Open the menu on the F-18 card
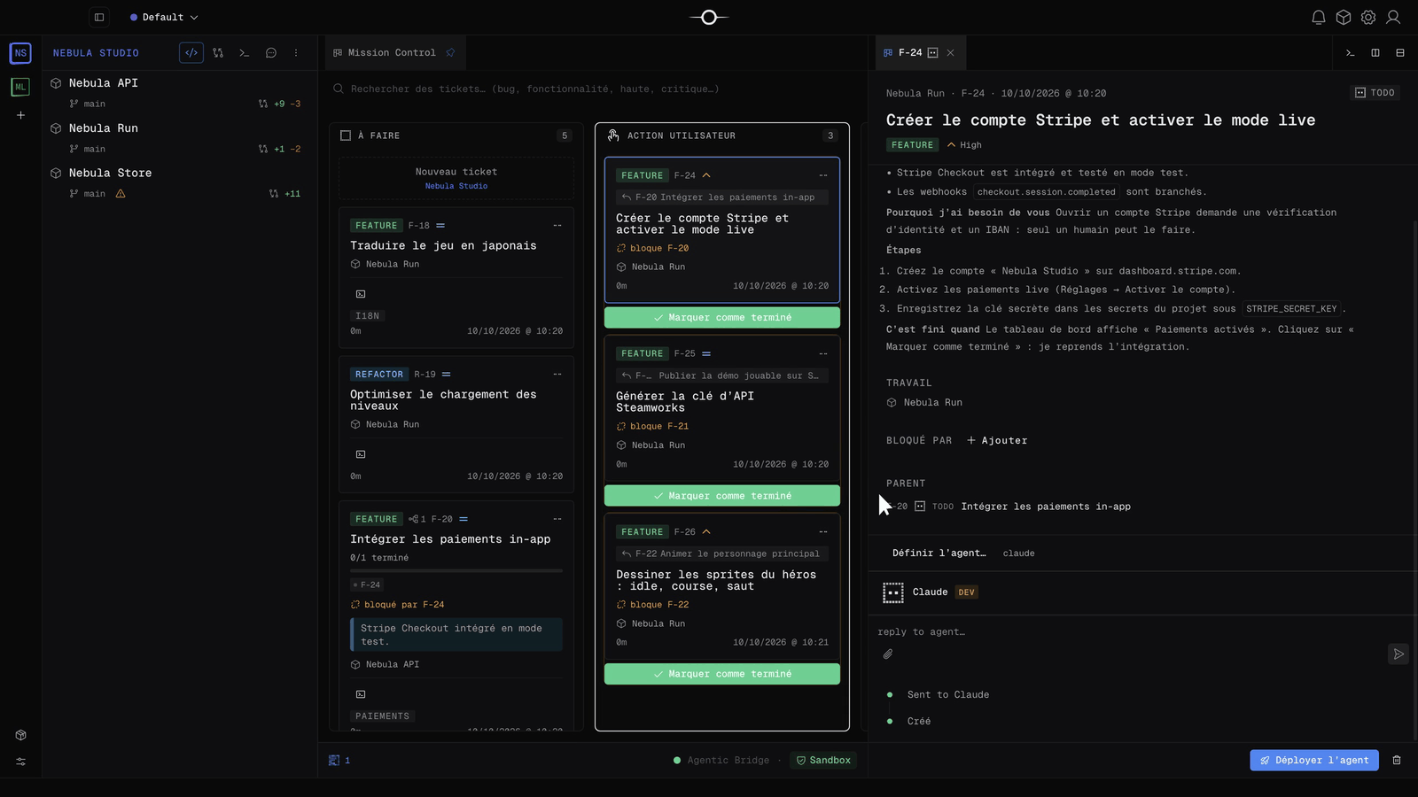The height and width of the screenshot is (797, 1418). pos(557,226)
